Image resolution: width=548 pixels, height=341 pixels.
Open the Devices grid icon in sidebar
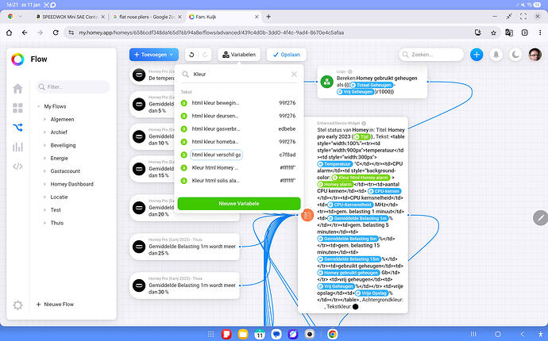(x=17, y=108)
